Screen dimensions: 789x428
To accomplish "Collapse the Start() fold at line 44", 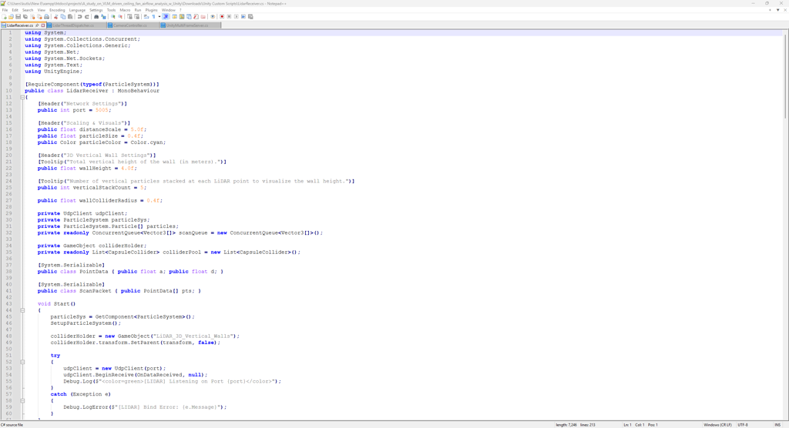I will point(22,310).
